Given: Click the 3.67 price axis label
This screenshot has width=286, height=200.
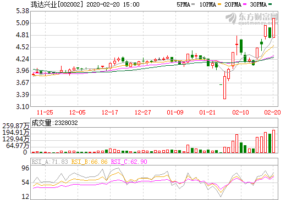Looking at the screenshot, I should 23,83.
